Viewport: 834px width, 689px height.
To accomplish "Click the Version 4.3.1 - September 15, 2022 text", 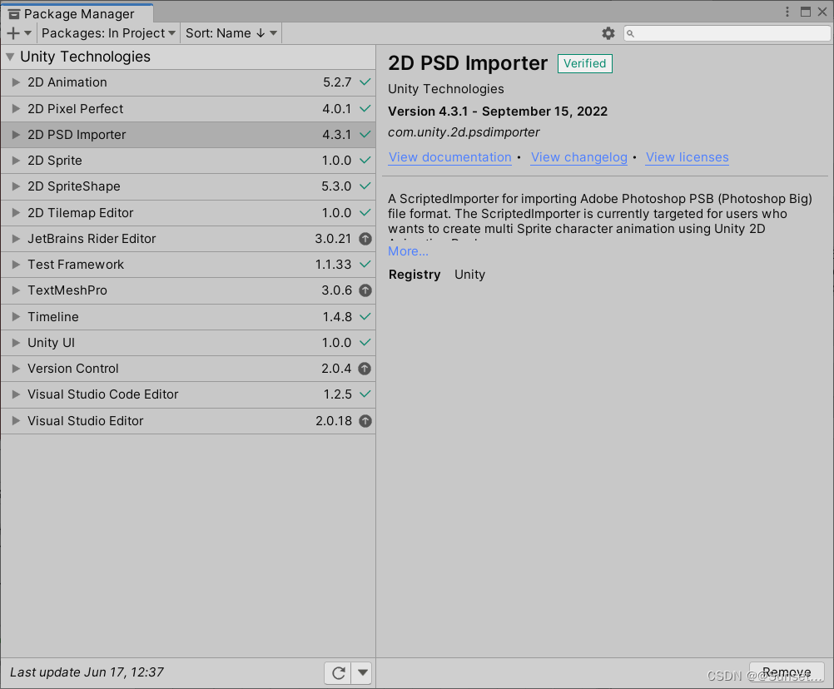I will pyautogui.click(x=498, y=112).
